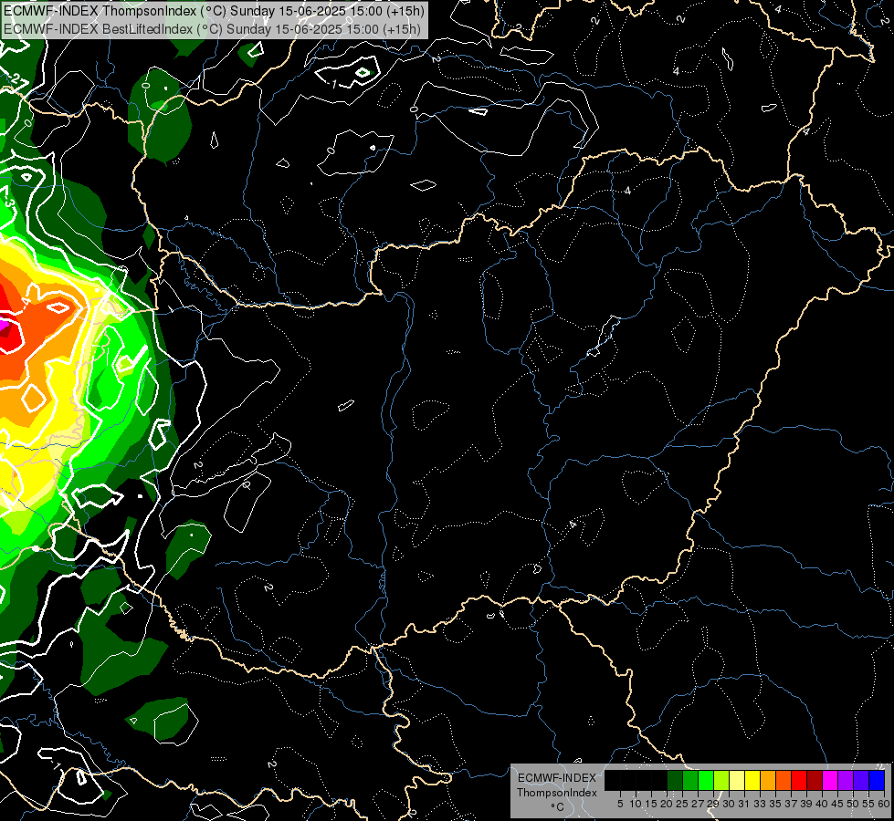Click the legend tick value 60
894x821 pixels.
(x=884, y=804)
